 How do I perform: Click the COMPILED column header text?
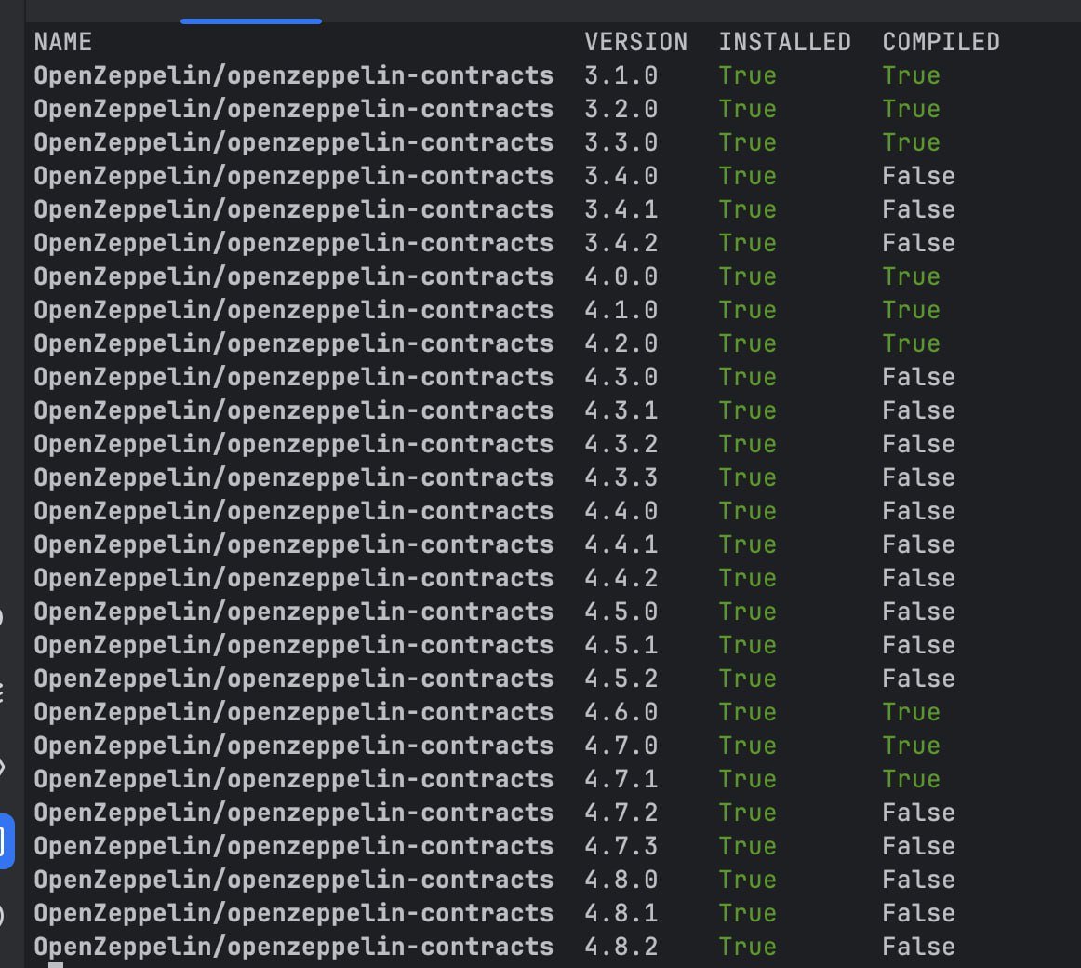pyautogui.click(x=941, y=42)
